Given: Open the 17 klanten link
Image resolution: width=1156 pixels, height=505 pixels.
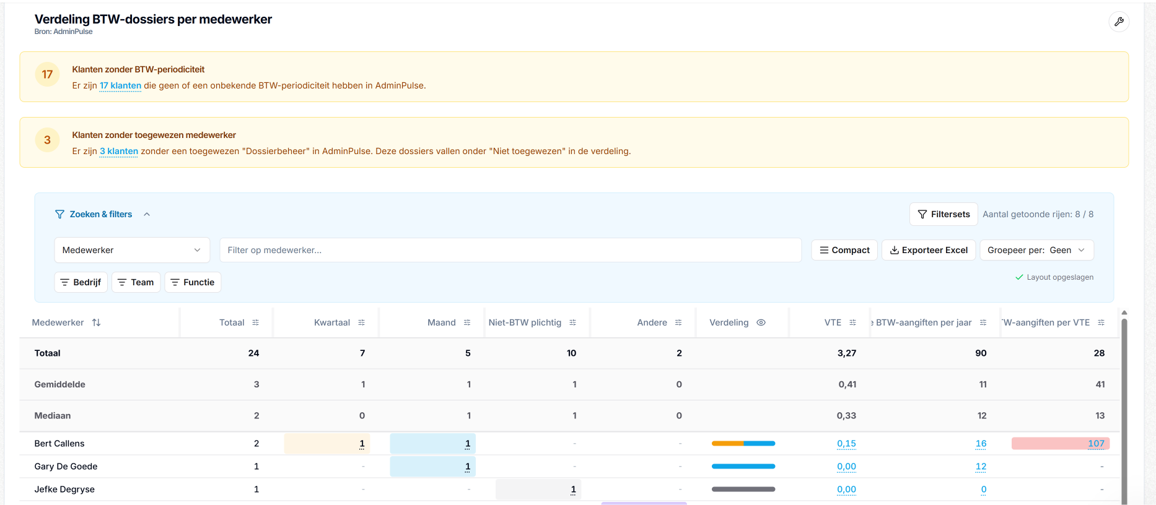Looking at the screenshot, I should [x=120, y=85].
